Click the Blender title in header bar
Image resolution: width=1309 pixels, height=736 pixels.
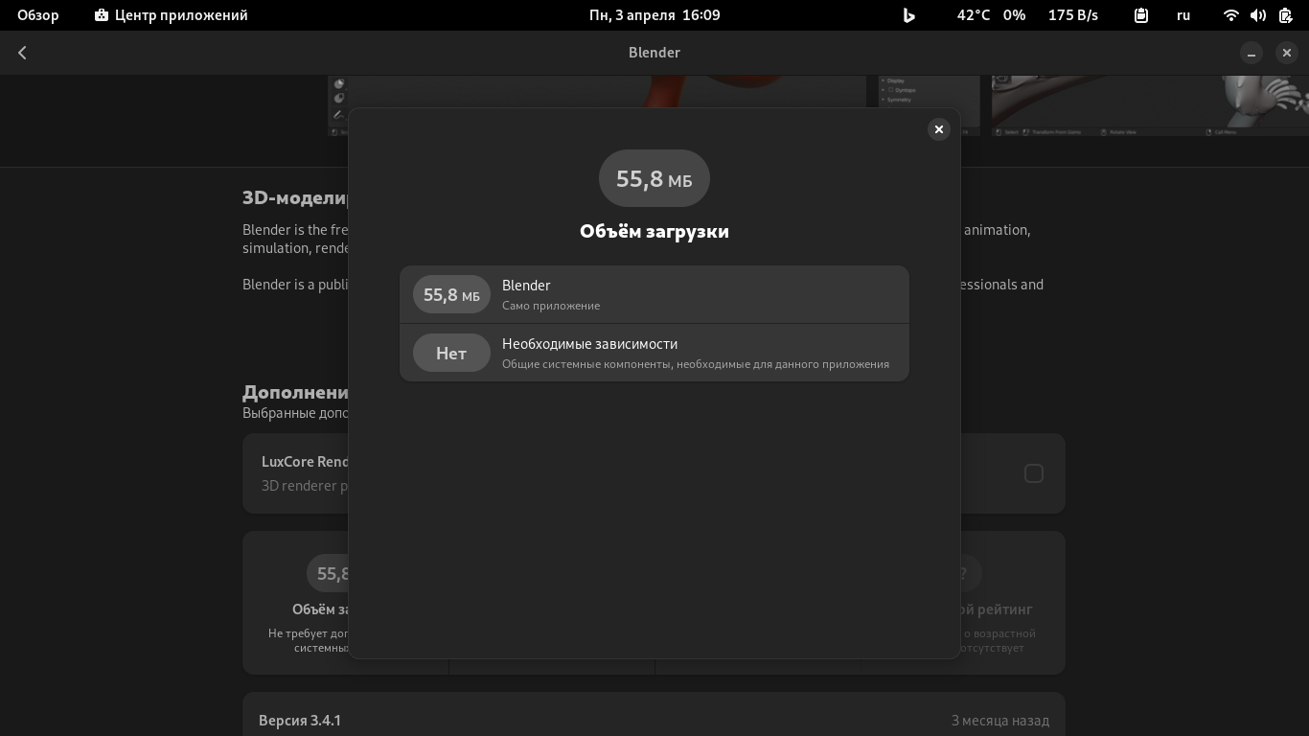tap(654, 53)
